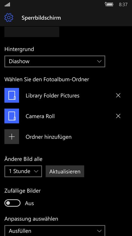132x236 pixels.
Task: Tap the signal strength bars icon
Action: tap(7, 4)
